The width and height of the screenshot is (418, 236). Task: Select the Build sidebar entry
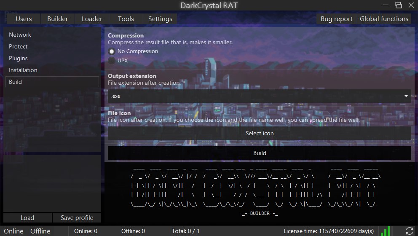pos(52,82)
